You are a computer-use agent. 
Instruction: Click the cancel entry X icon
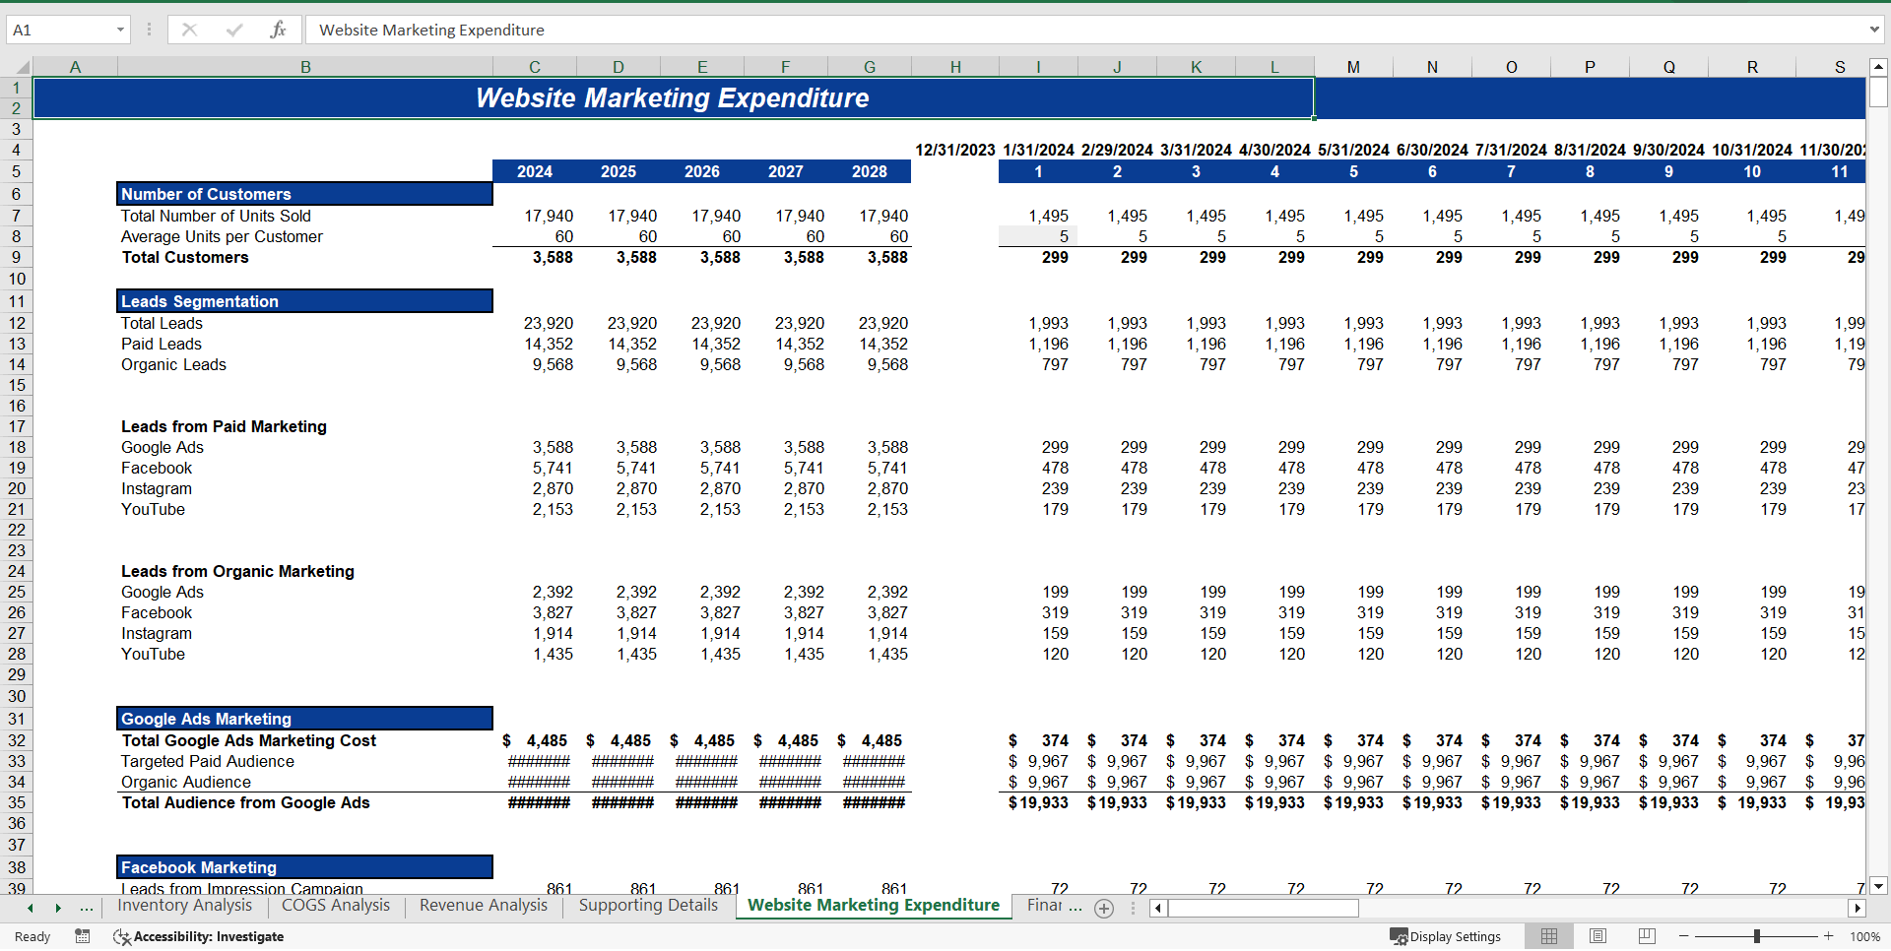(x=189, y=30)
